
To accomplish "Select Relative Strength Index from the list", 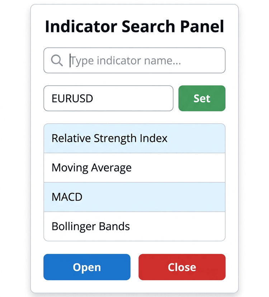I will (x=134, y=138).
